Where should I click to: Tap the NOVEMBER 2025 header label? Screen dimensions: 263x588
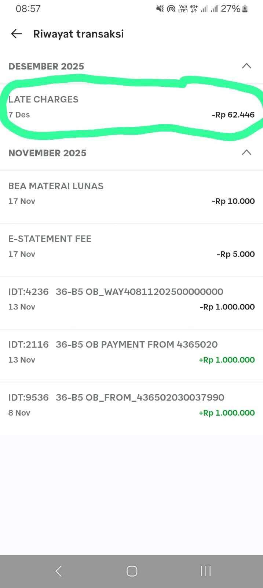(x=47, y=153)
